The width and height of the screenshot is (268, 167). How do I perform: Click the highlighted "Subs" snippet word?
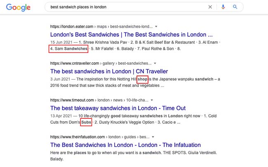point(86,123)
